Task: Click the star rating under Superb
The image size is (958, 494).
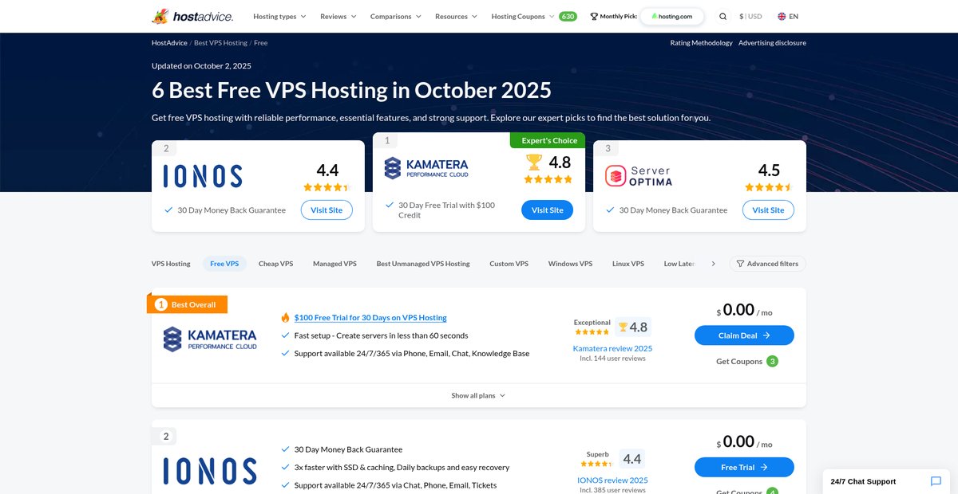Action: pos(596,464)
